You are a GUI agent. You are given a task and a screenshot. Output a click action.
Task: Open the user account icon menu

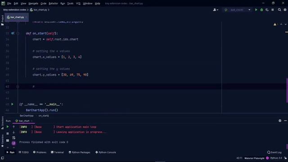click(x=216, y=10)
